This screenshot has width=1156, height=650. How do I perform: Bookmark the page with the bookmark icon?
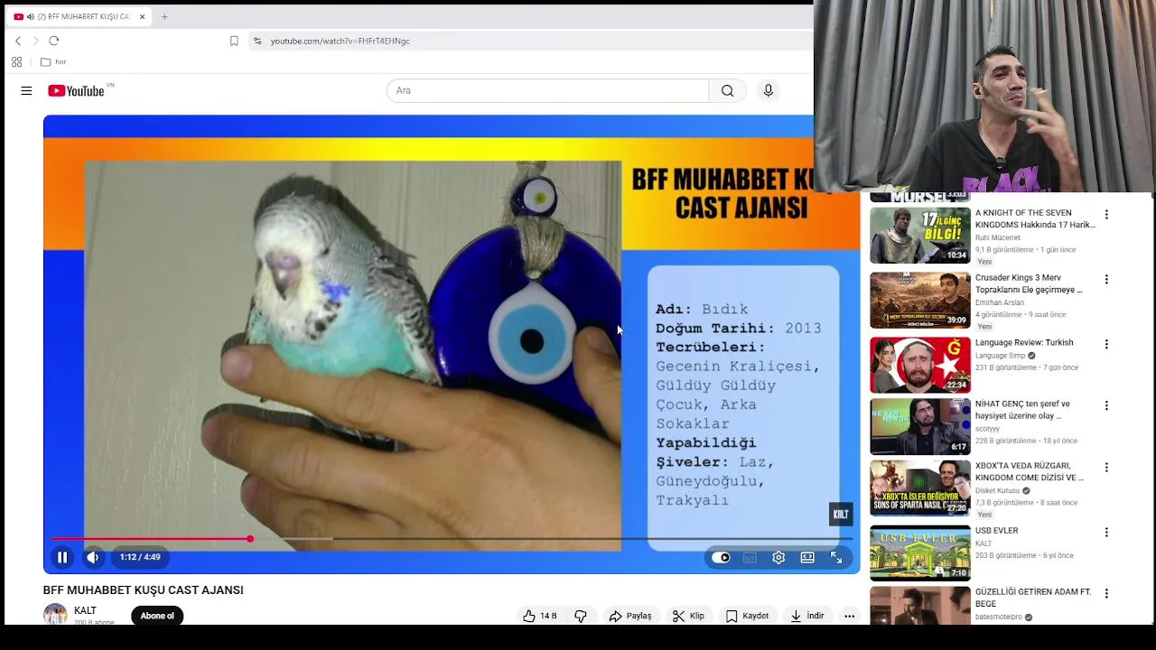[x=234, y=41]
